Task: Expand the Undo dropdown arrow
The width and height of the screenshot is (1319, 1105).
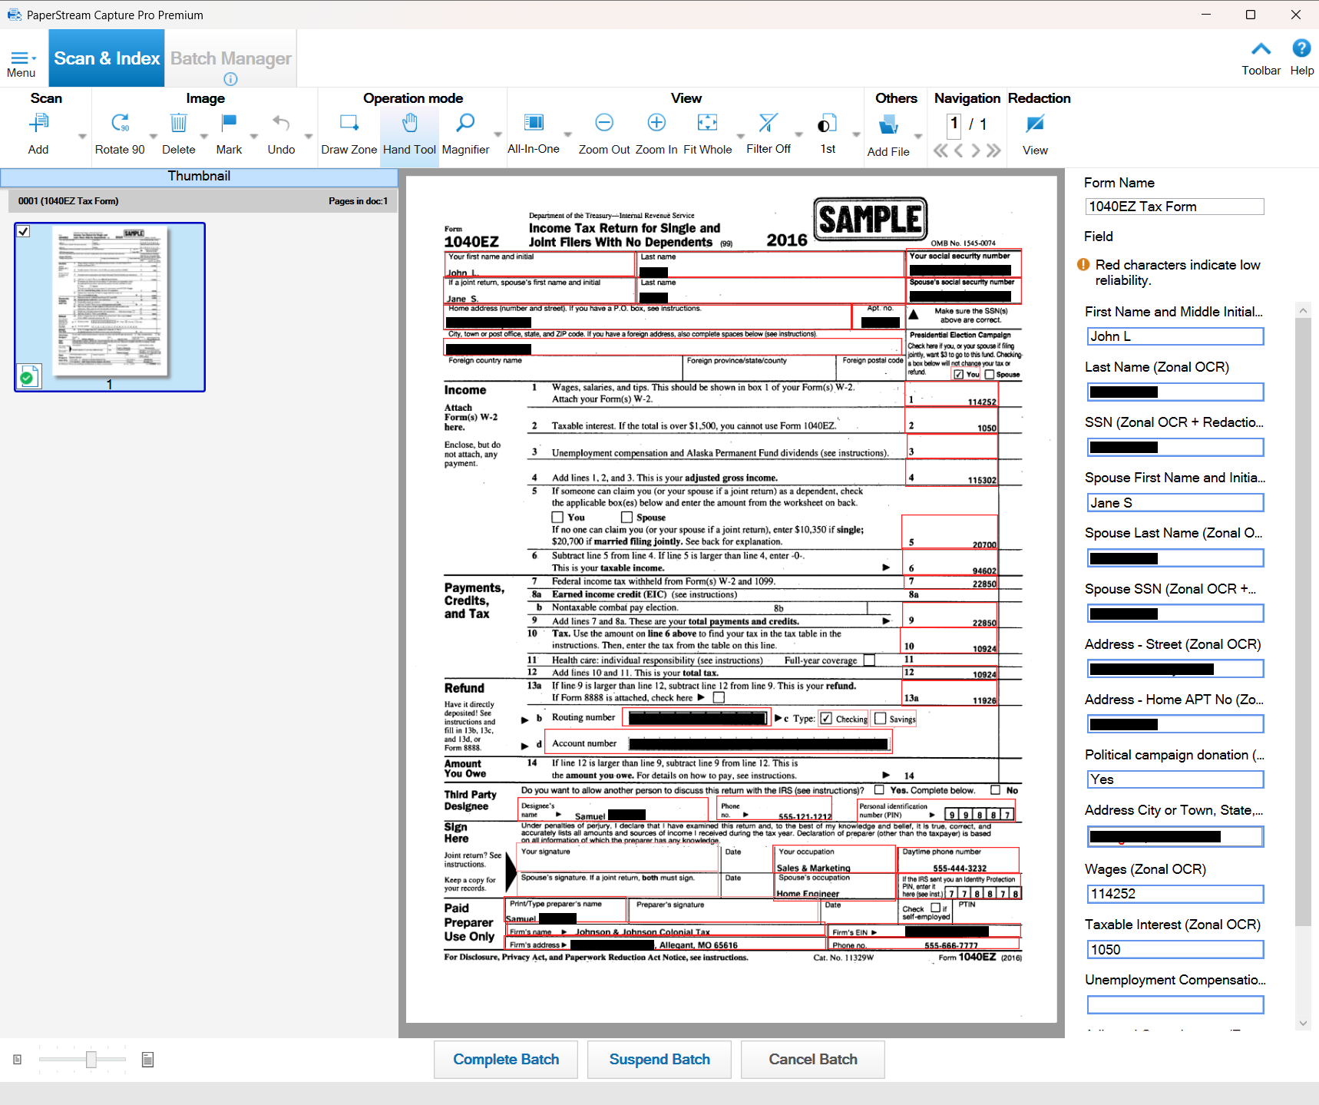Action: (x=309, y=137)
